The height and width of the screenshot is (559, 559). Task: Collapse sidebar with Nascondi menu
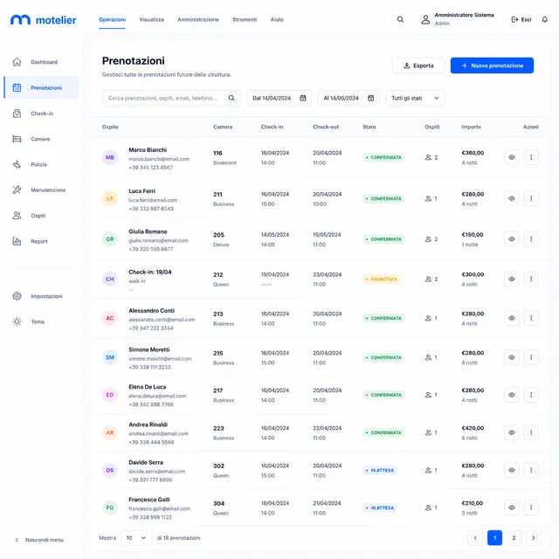[39, 540]
